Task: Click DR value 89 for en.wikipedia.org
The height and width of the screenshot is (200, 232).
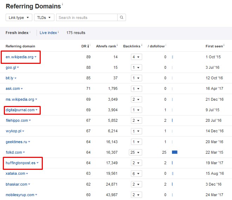Action: 88,57
